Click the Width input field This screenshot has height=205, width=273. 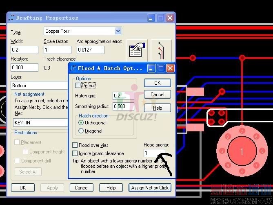click(x=24, y=50)
